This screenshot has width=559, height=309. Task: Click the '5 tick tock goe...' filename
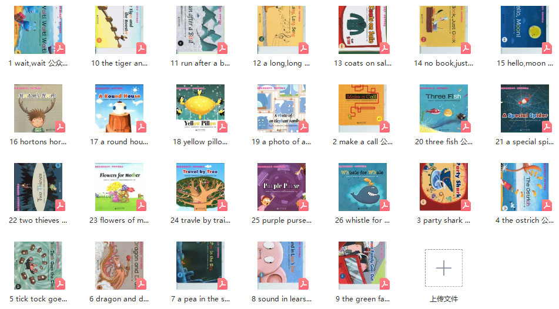(x=38, y=298)
